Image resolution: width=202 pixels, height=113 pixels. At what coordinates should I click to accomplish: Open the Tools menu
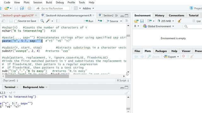tap(82, 3)
